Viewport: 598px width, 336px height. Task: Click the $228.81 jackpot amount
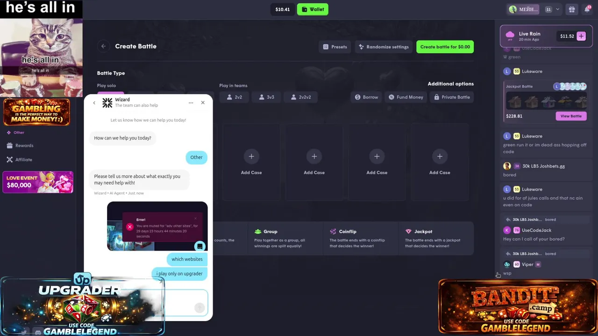click(x=514, y=116)
